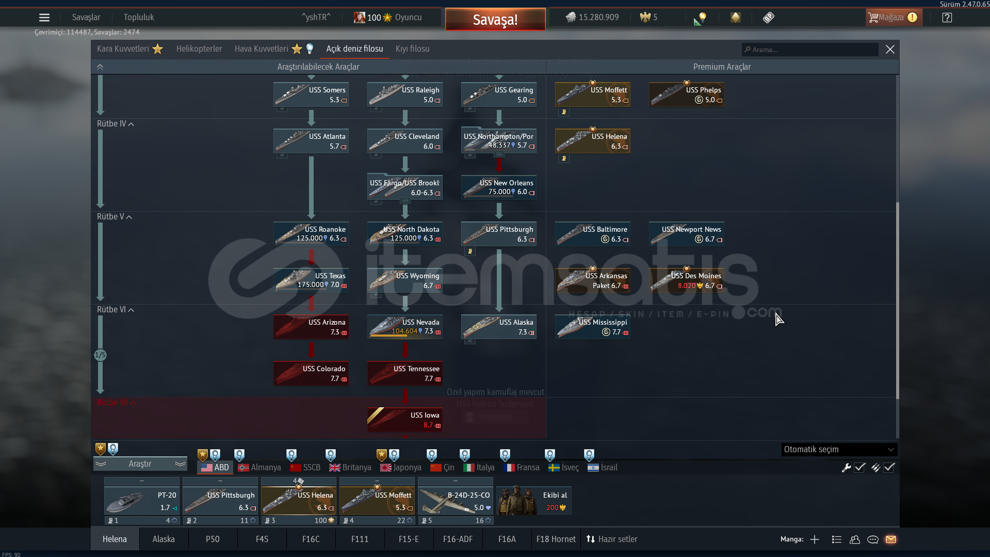Open the Mağaza store button

click(x=894, y=18)
